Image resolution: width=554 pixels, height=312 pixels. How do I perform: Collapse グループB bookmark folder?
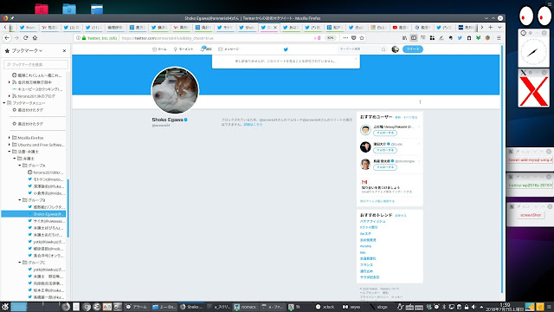click(x=20, y=200)
